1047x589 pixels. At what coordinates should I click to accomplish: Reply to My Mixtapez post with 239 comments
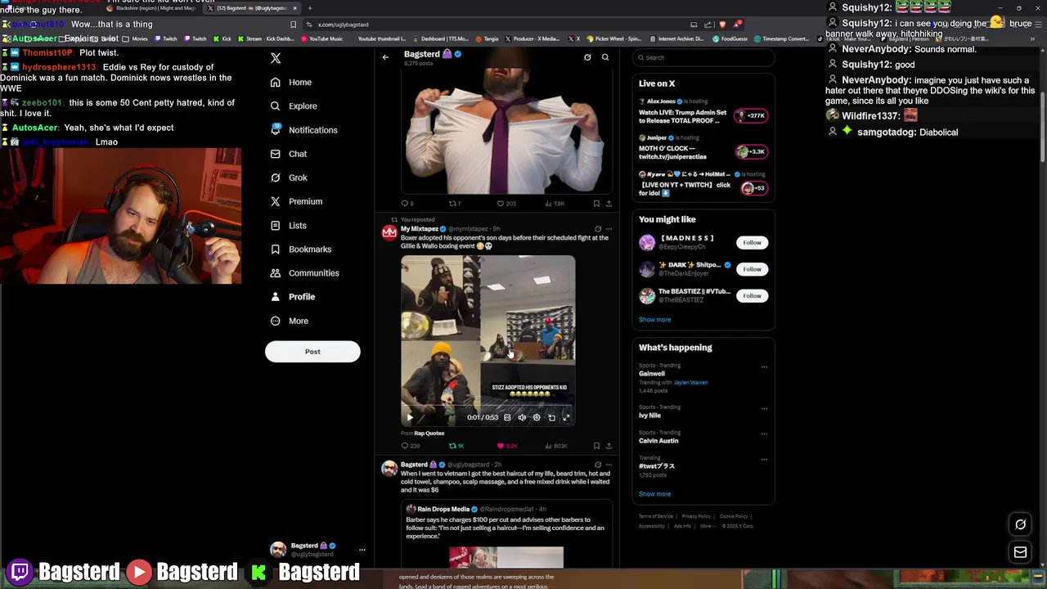410,446
